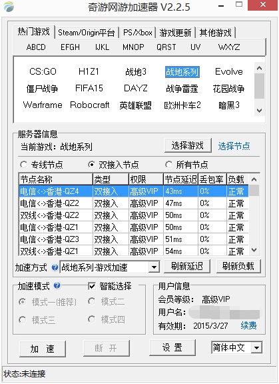The image size is (279, 384).
Task: Select 专线节点 radio button
Action: (x=23, y=165)
